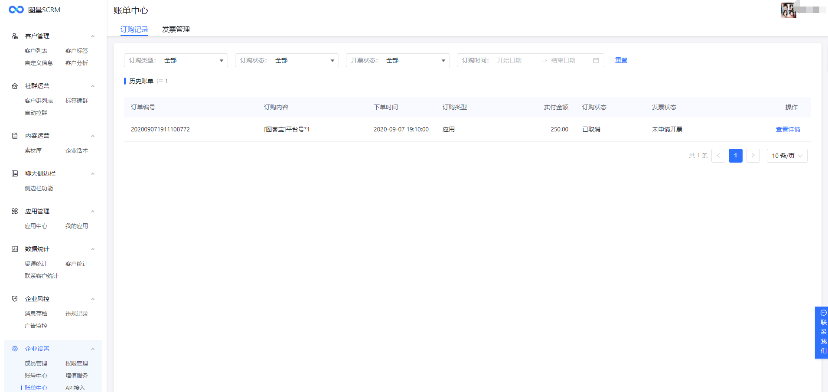Open the calendar icon in 订购时间 field

[x=596, y=60]
